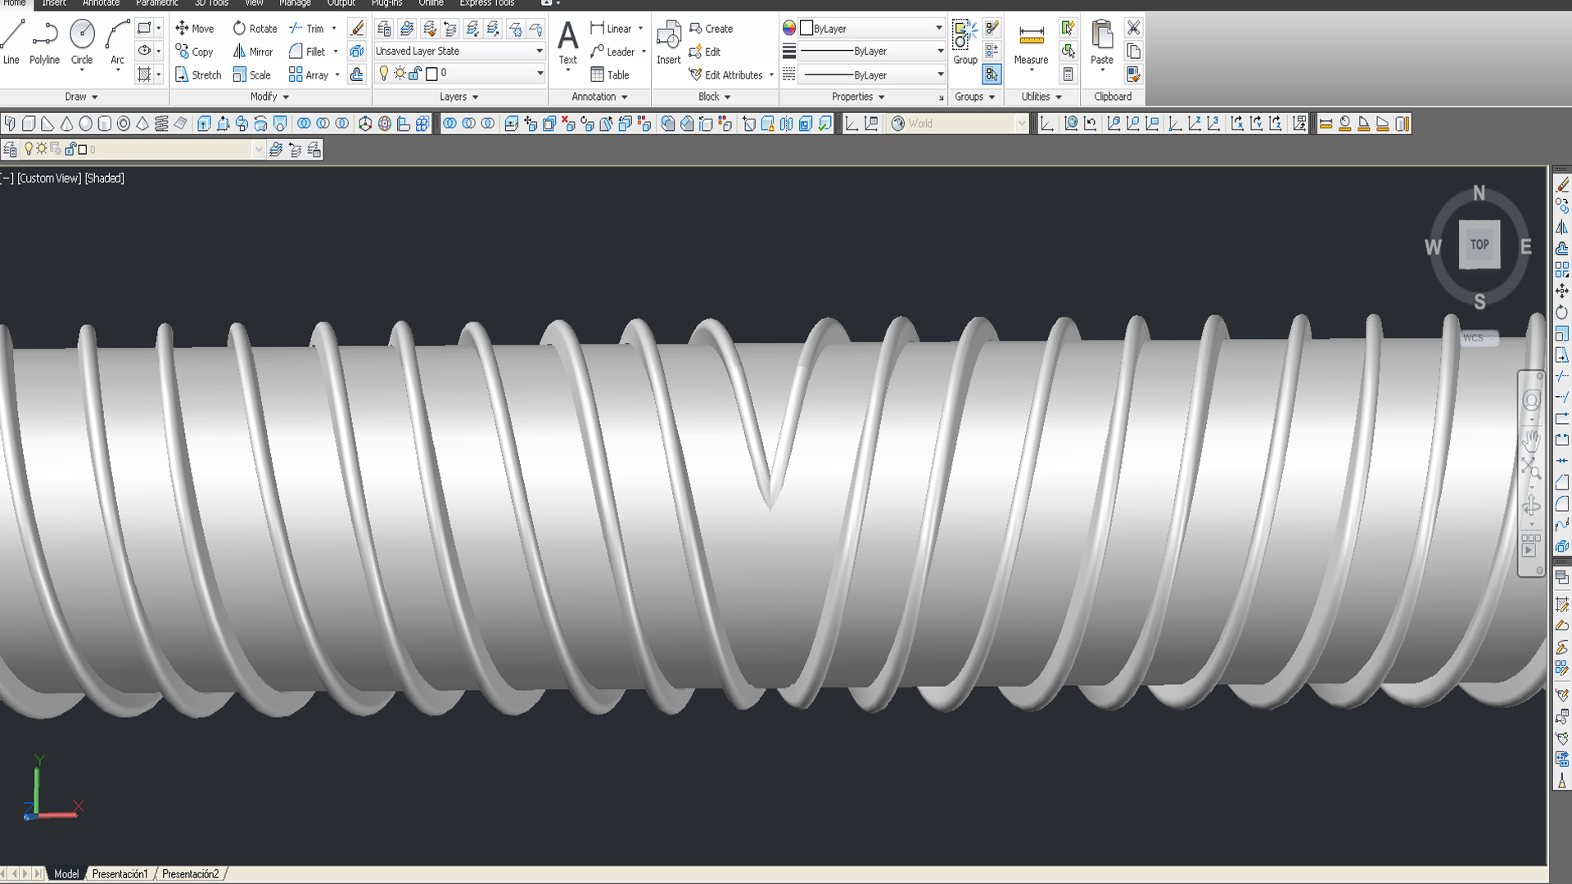Screen dimensions: 1572x884
Task: Click the Stretch tool
Action: click(x=198, y=74)
